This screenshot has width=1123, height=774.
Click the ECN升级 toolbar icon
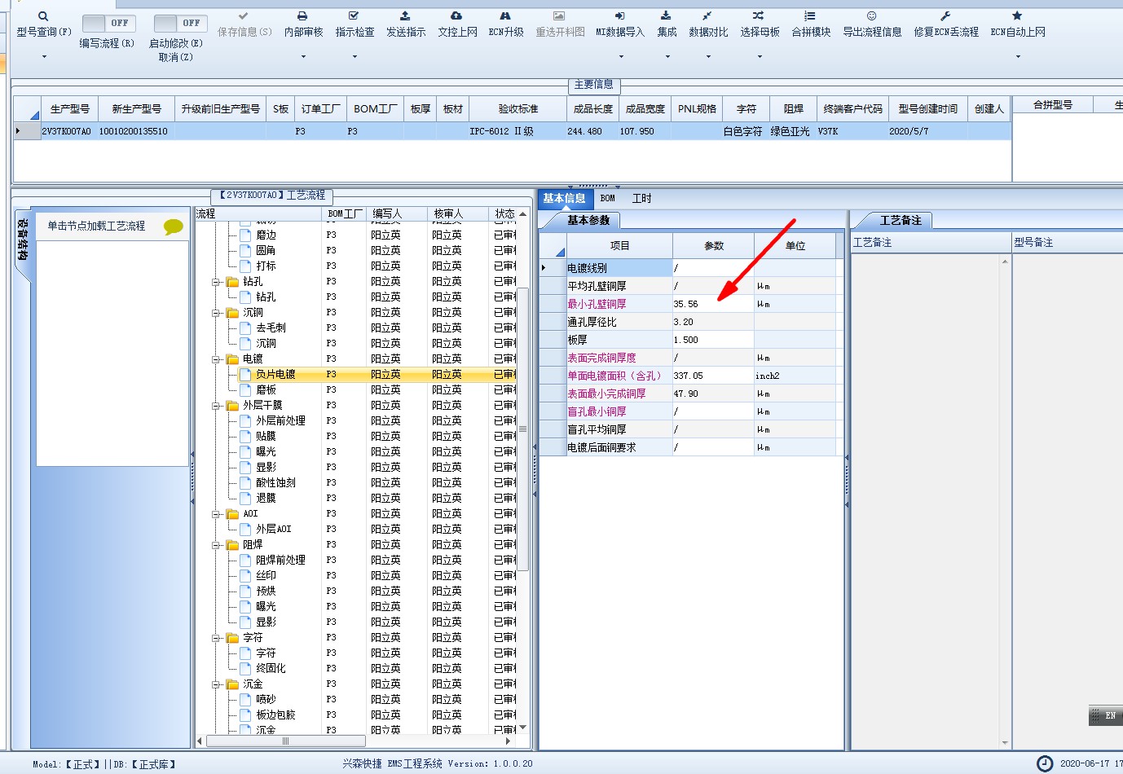[506, 24]
